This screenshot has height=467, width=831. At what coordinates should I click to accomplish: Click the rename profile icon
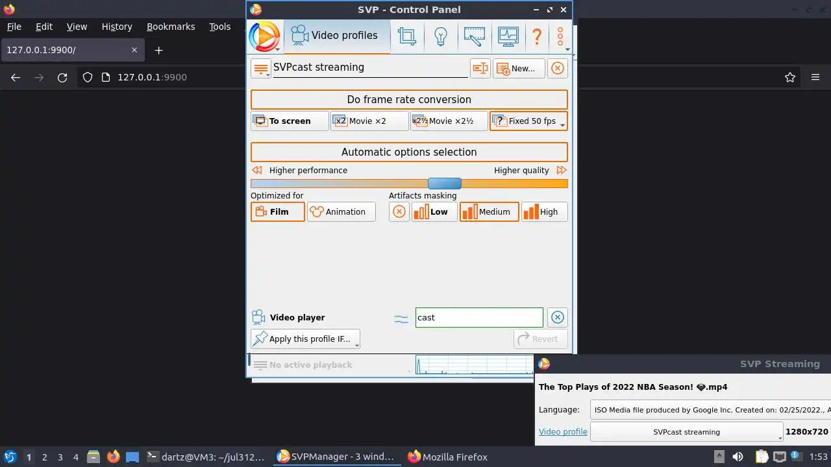pos(480,68)
